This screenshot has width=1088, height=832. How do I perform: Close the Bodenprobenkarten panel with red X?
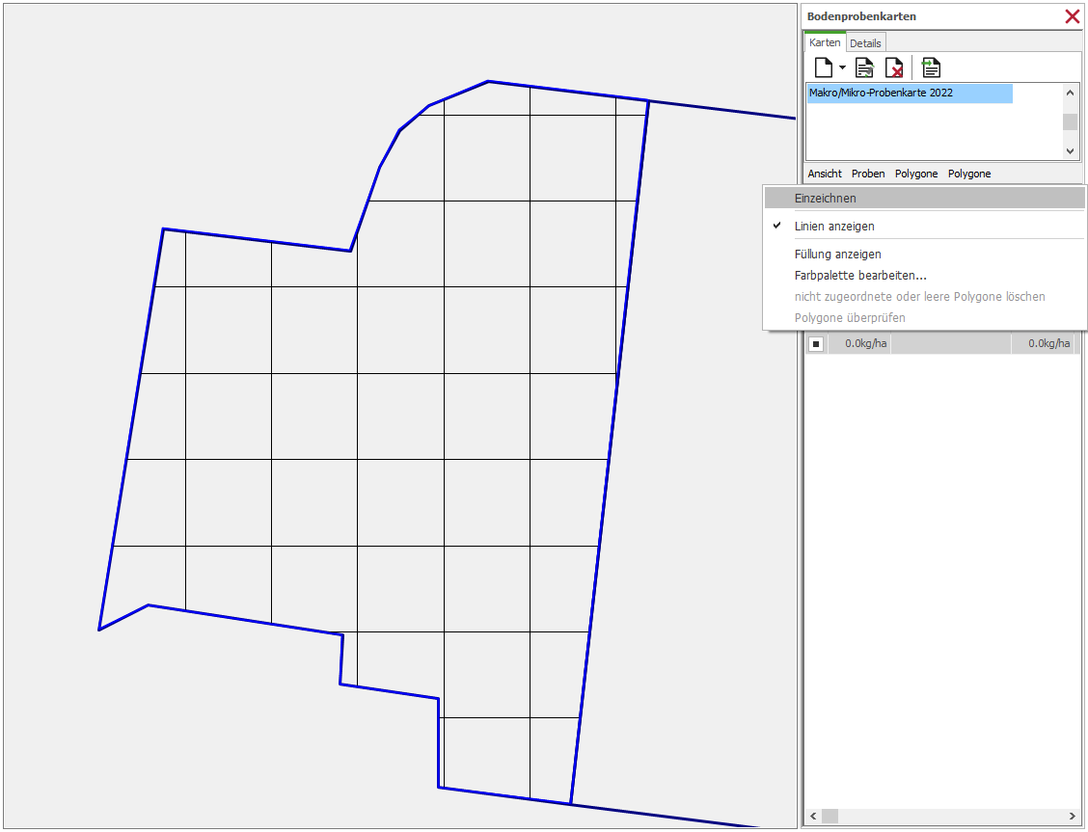pos(1072,16)
